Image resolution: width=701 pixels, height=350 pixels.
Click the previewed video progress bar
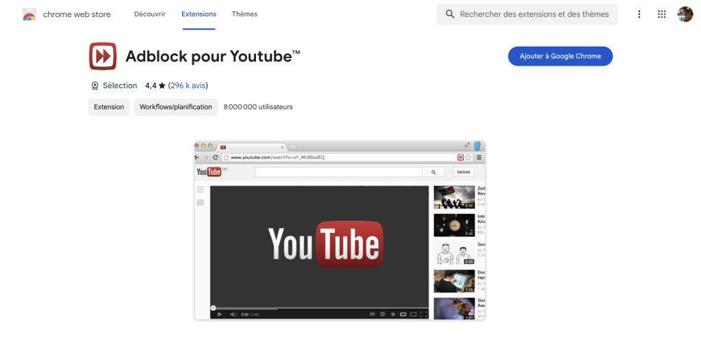pyautogui.click(x=319, y=308)
